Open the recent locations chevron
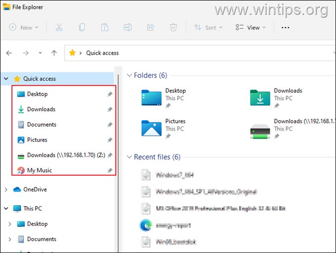The image size is (336, 253). tap(40, 53)
